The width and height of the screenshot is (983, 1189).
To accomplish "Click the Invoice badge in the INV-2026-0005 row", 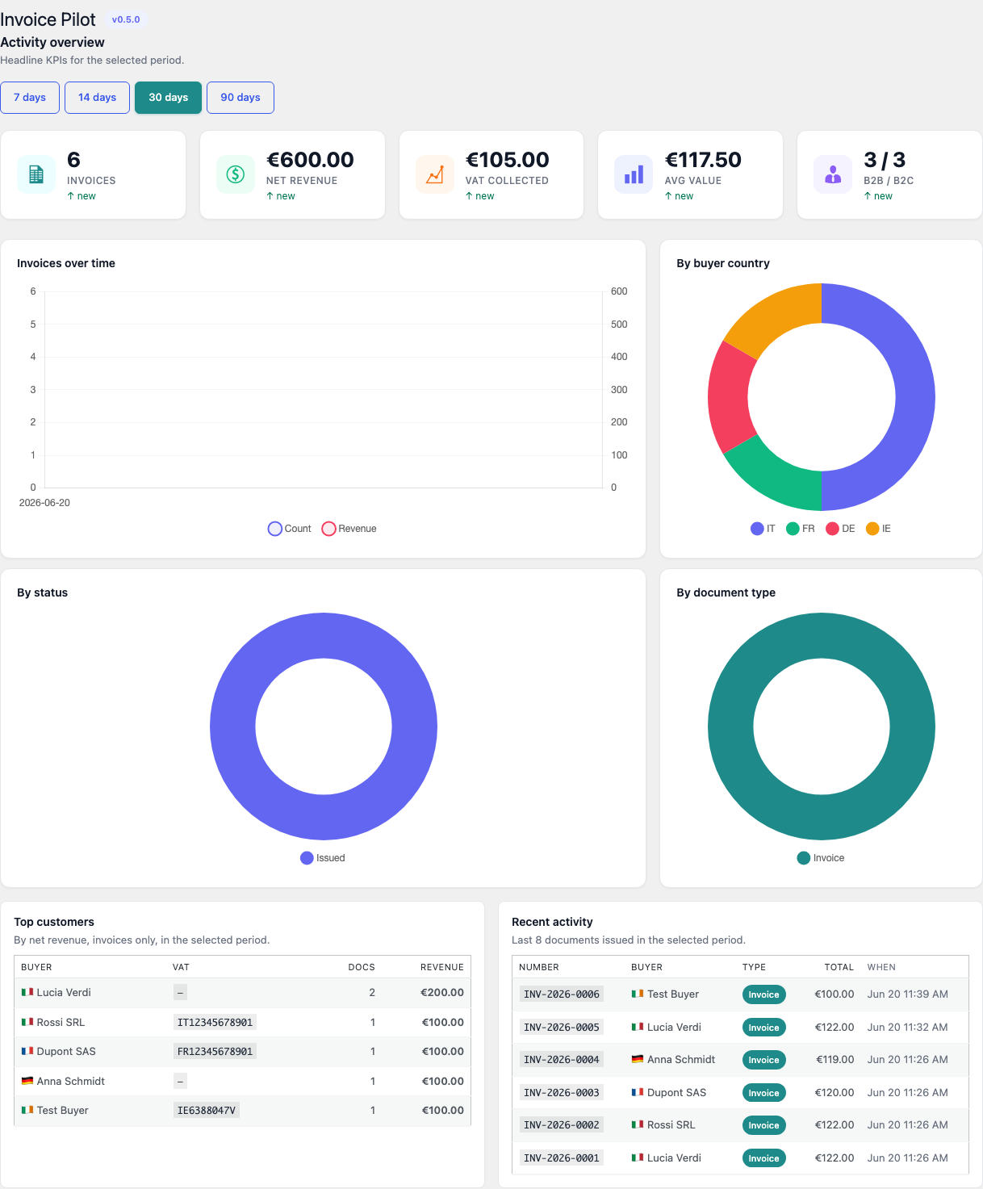I will click(x=763, y=1028).
